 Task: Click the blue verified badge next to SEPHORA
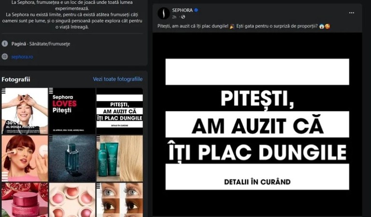point(196,10)
